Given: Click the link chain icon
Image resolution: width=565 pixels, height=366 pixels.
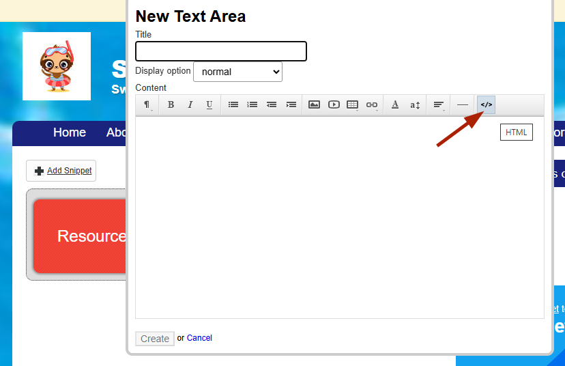Looking at the screenshot, I should 372,104.
